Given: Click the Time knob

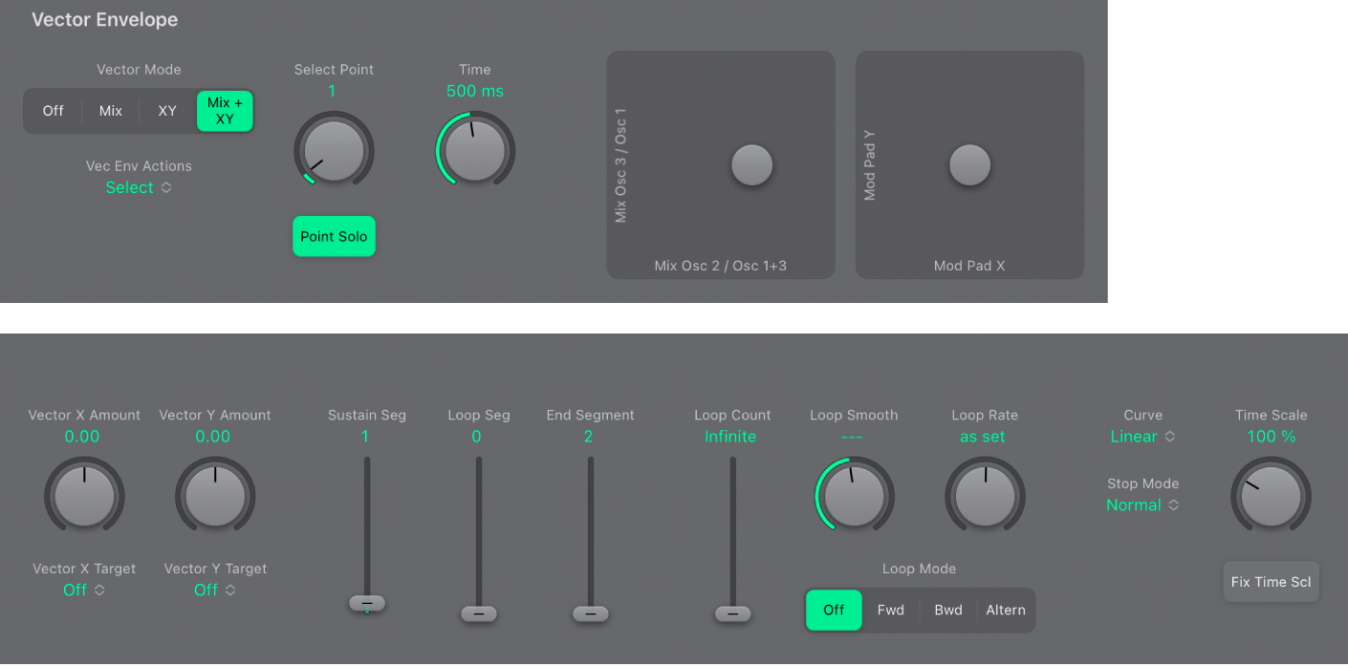Looking at the screenshot, I should 475,151.
